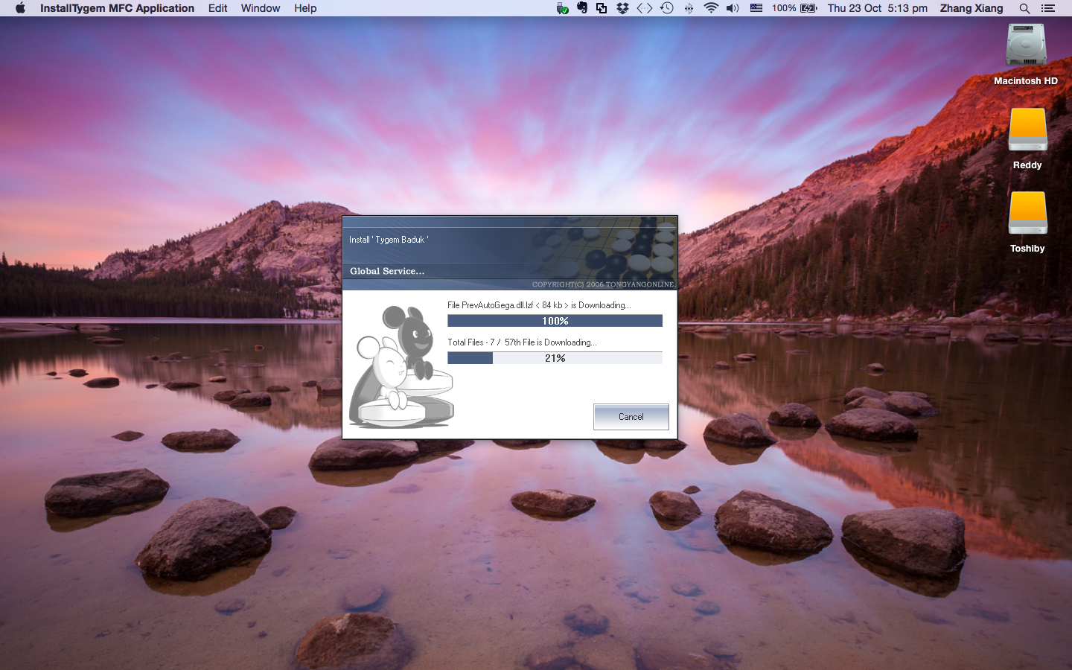Open the Edit menu

217,8
